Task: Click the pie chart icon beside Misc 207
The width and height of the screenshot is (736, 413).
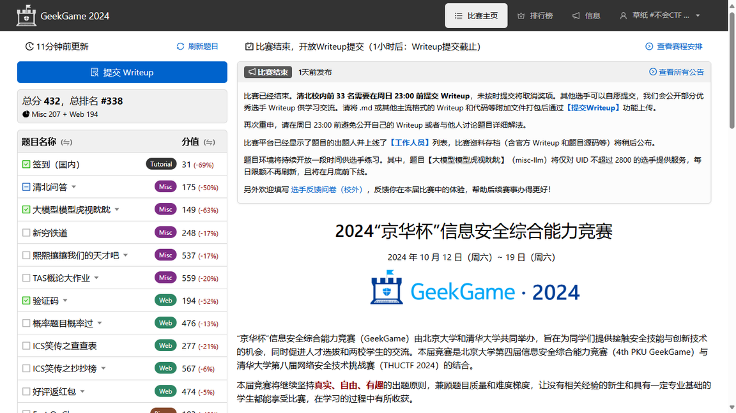Action: coord(26,114)
